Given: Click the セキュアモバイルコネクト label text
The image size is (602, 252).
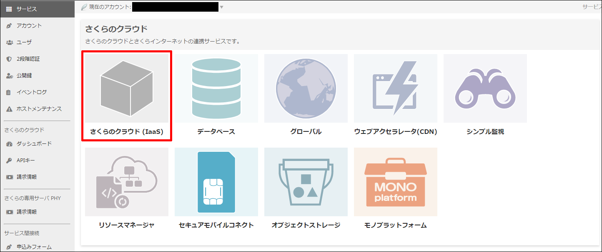Looking at the screenshot, I should pyautogui.click(x=216, y=225).
